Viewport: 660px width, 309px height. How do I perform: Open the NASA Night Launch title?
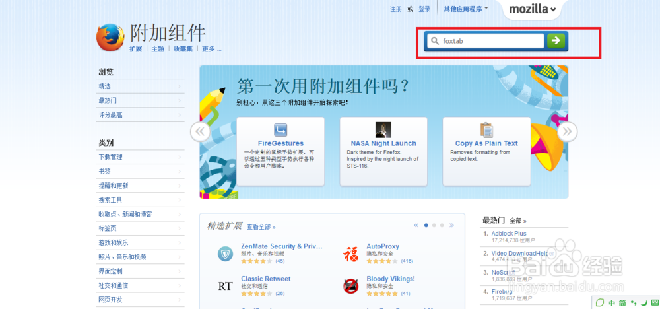pos(383,143)
